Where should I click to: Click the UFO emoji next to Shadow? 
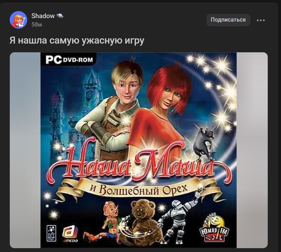[x=60, y=16]
